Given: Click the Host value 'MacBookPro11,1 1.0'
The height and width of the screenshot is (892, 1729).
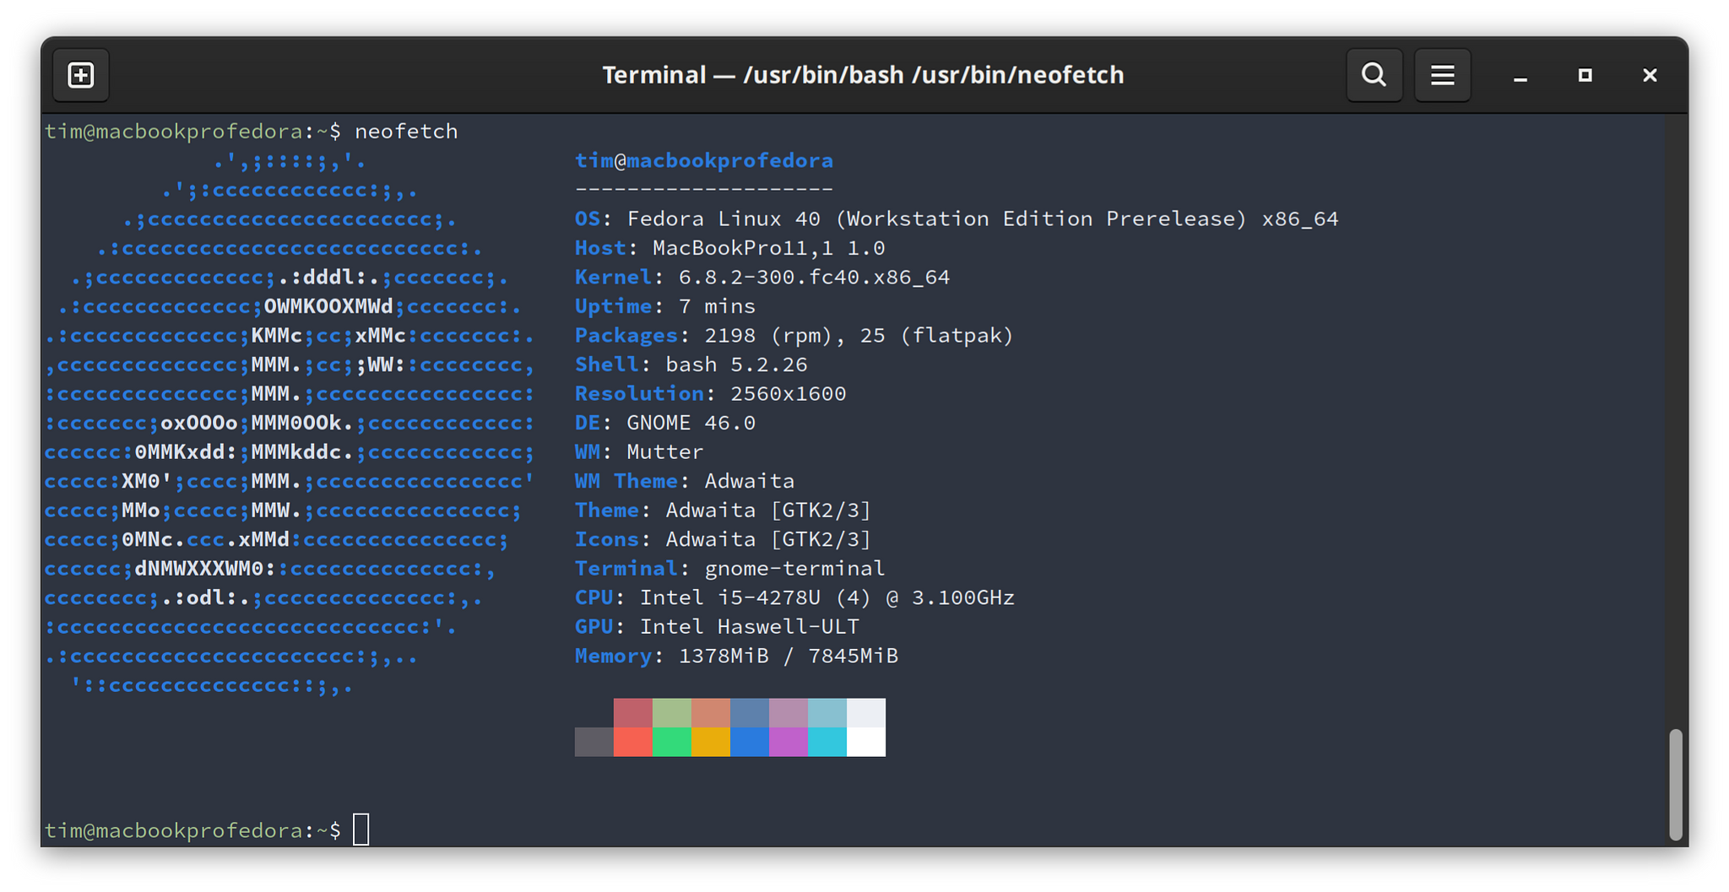Looking at the screenshot, I should tap(768, 248).
